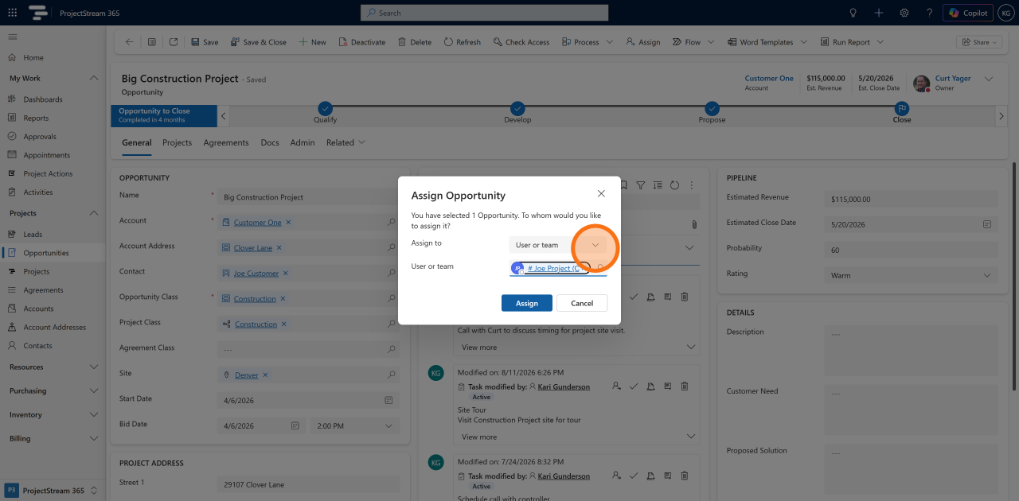Open the Help question mark icon
The height and width of the screenshot is (501, 1019).
tap(929, 13)
